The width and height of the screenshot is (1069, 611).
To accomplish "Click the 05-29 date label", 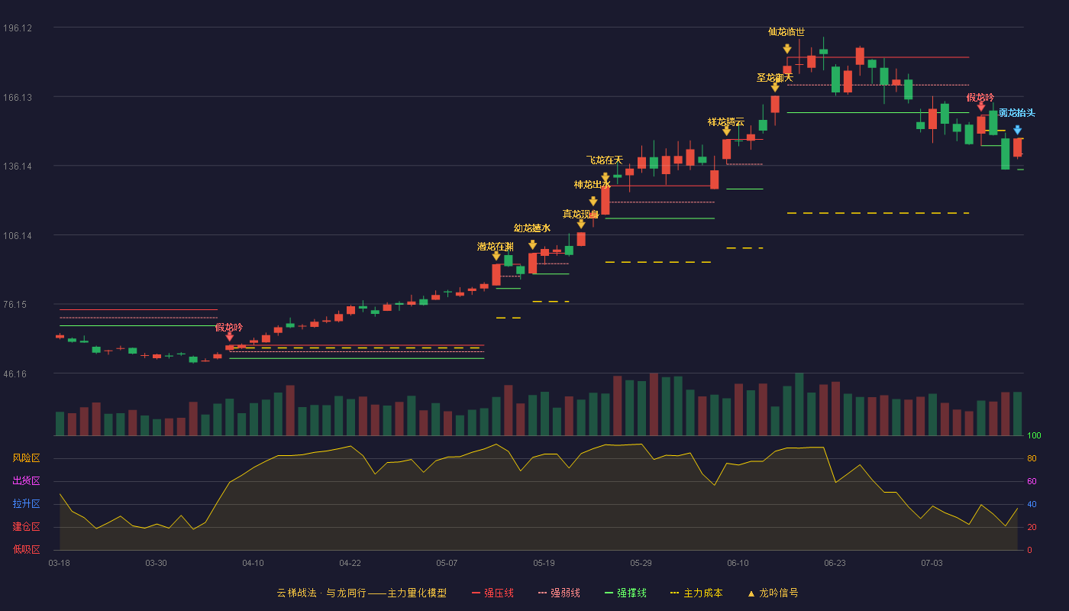I will [x=641, y=563].
